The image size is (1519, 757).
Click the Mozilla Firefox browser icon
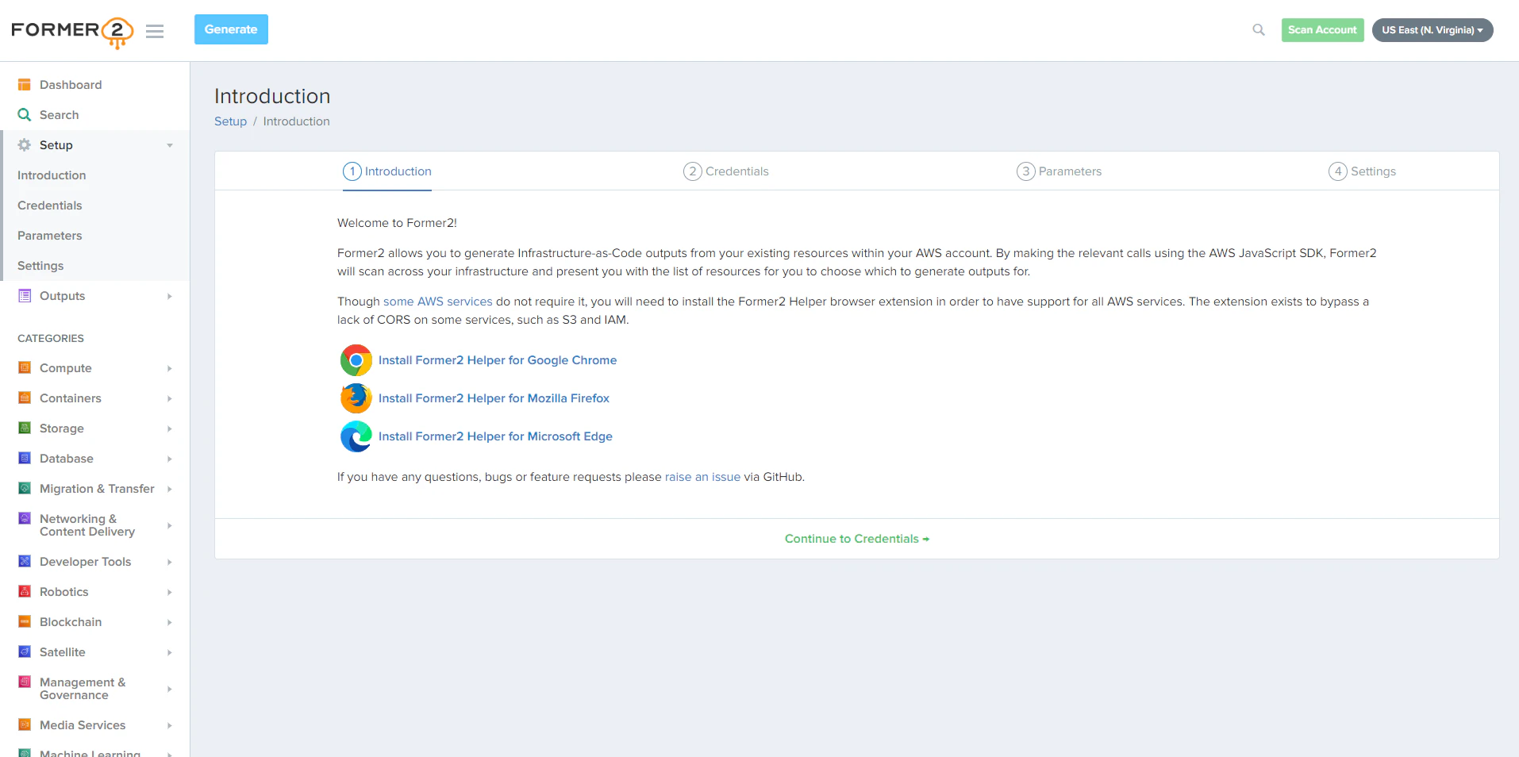pyautogui.click(x=356, y=398)
